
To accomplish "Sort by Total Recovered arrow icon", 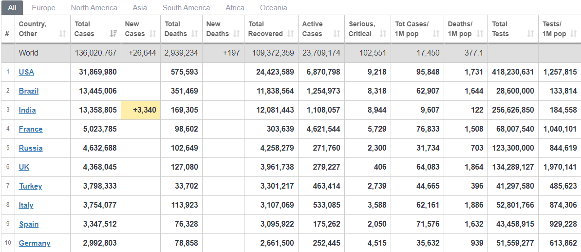I will click(290, 34).
